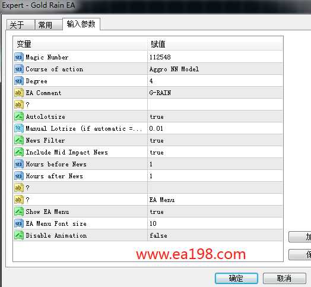Edit the Magic Number value 112548
The width and height of the screenshot is (311, 287).
[215, 57]
